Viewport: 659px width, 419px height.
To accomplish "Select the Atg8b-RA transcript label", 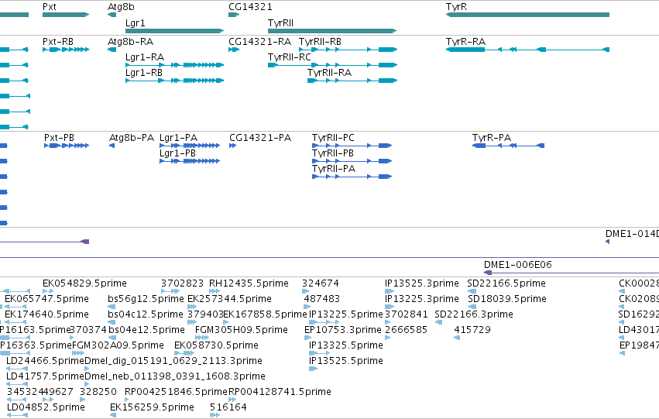I will (130, 42).
